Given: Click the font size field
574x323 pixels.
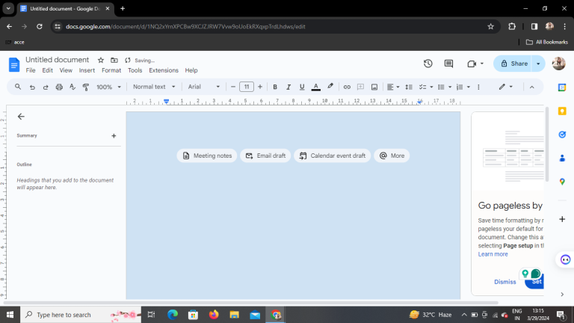Looking at the screenshot, I should coord(247,87).
